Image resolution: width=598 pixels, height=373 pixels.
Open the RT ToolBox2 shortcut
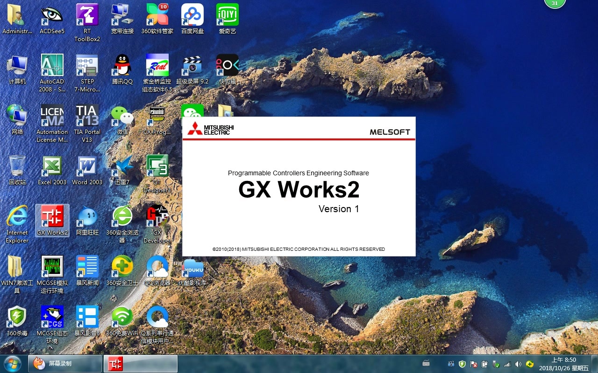[87, 22]
